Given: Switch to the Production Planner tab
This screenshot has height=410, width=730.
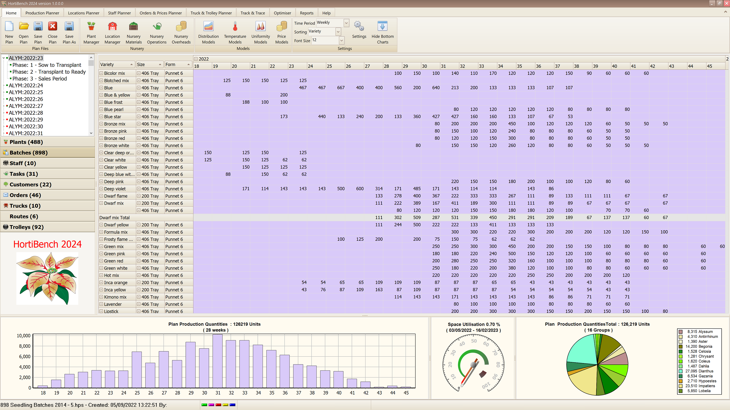Looking at the screenshot, I should (x=42, y=13).
